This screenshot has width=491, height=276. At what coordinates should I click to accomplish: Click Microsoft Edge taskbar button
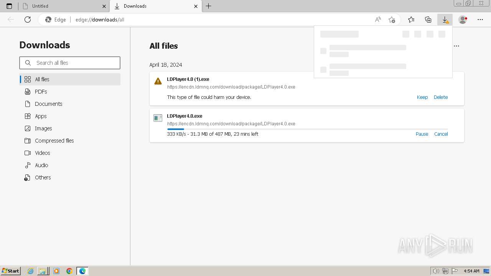pos(82,271)
